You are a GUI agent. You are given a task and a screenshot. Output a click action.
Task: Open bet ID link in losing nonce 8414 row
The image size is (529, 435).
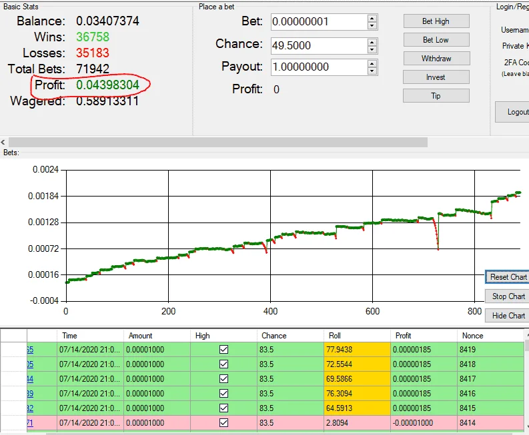pyautogui.click(x=30, y=423)
